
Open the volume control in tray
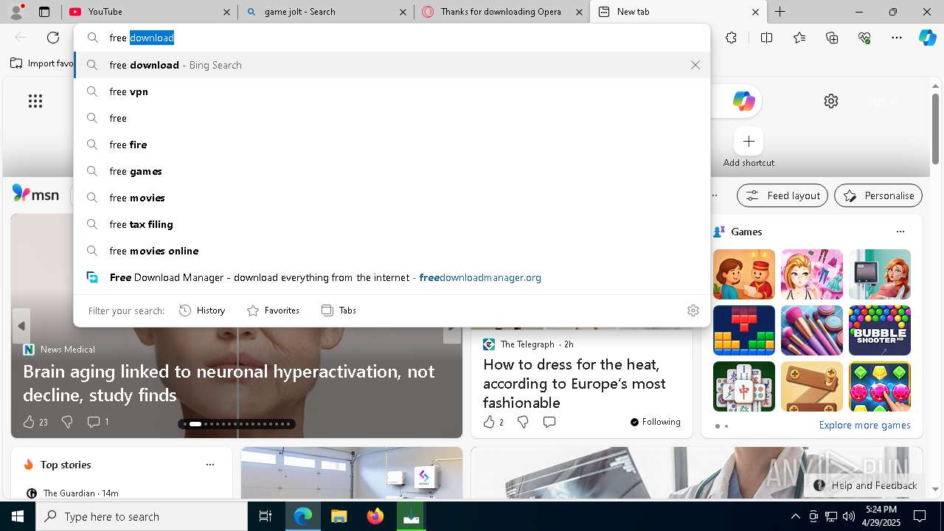pyautogui.click(x=849, y=516)
